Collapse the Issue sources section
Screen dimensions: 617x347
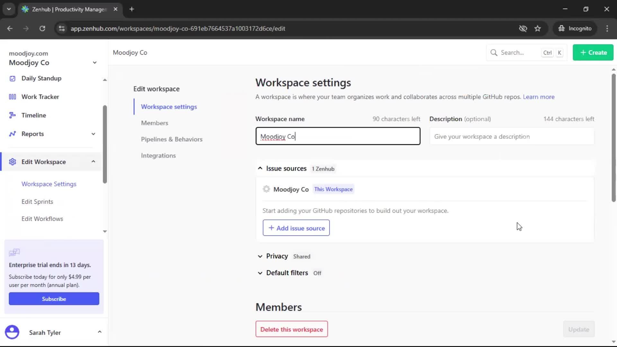tap(260, 168)
